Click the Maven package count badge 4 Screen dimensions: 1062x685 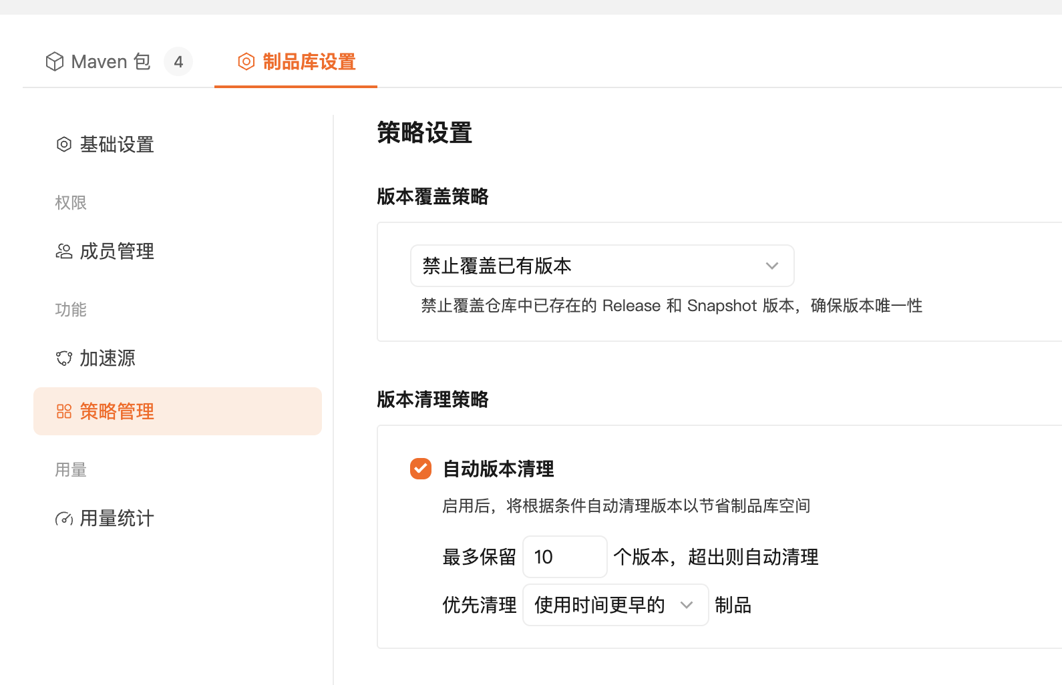click(178, 61)
